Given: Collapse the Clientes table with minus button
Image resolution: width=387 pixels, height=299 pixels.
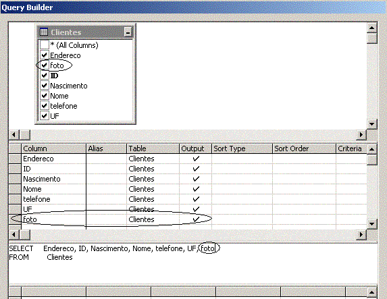Looking at the screenshot, I should click(128, 32).
